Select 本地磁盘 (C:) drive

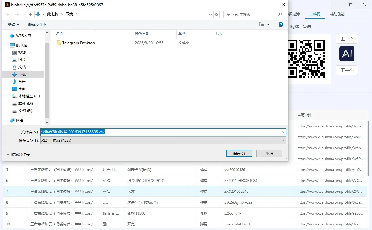coord(29,96)
